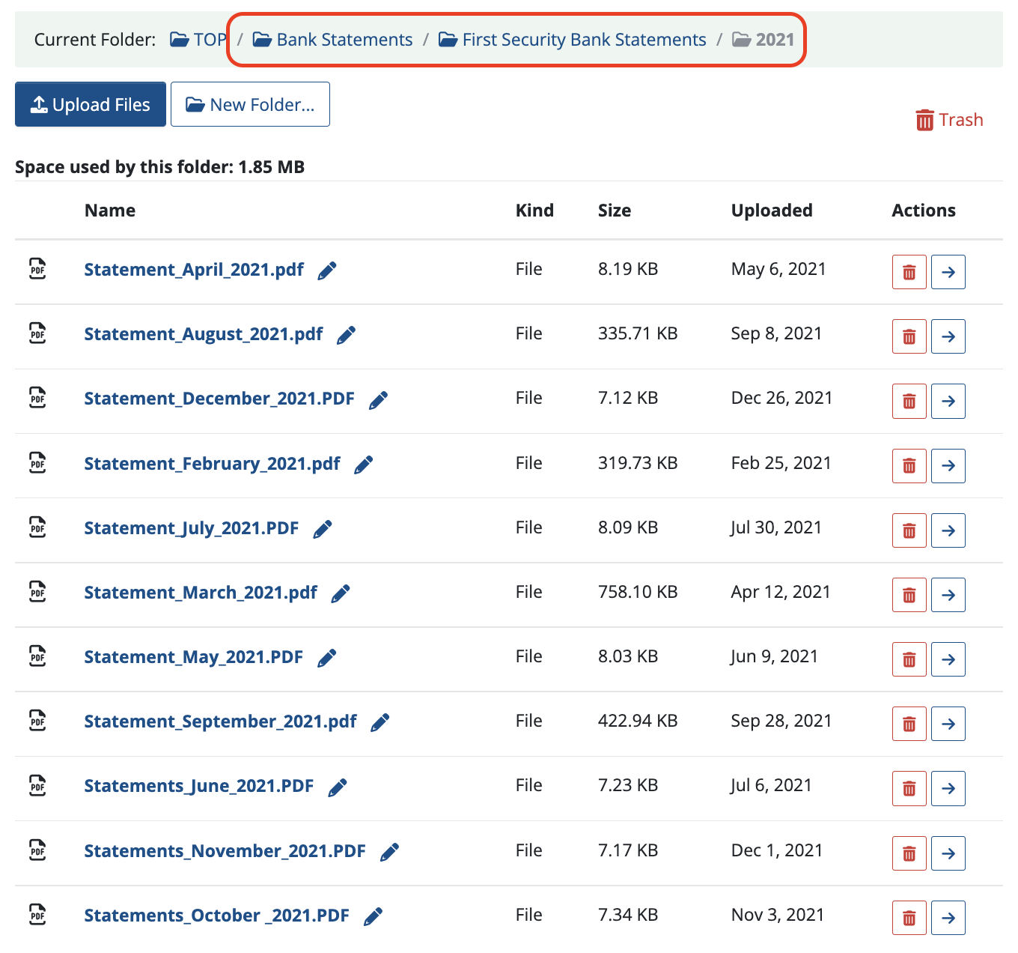
Task: Rename Statements_June_2021.PDF using pencil icon
Action: (x=337, y=787)
